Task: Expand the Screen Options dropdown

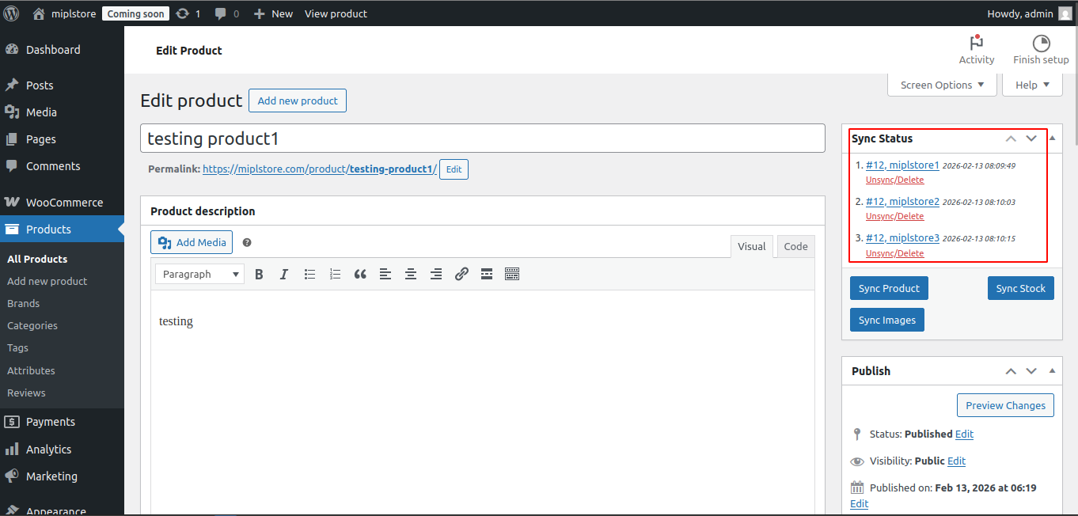Action: tap(942, 85)
